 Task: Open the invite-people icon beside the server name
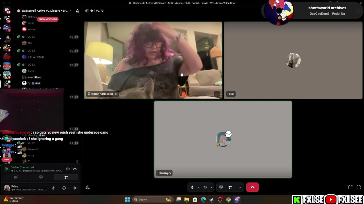77,11
